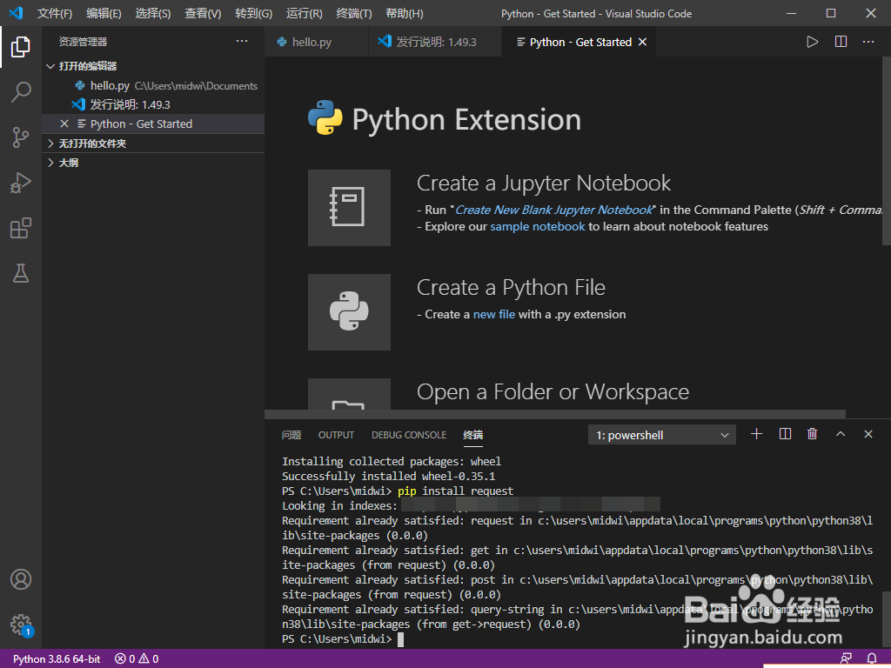Open the Explorer view in activity bar
The width and height of the screenshot is (891, 668).
pyautogui.click(x=21, y=47)
